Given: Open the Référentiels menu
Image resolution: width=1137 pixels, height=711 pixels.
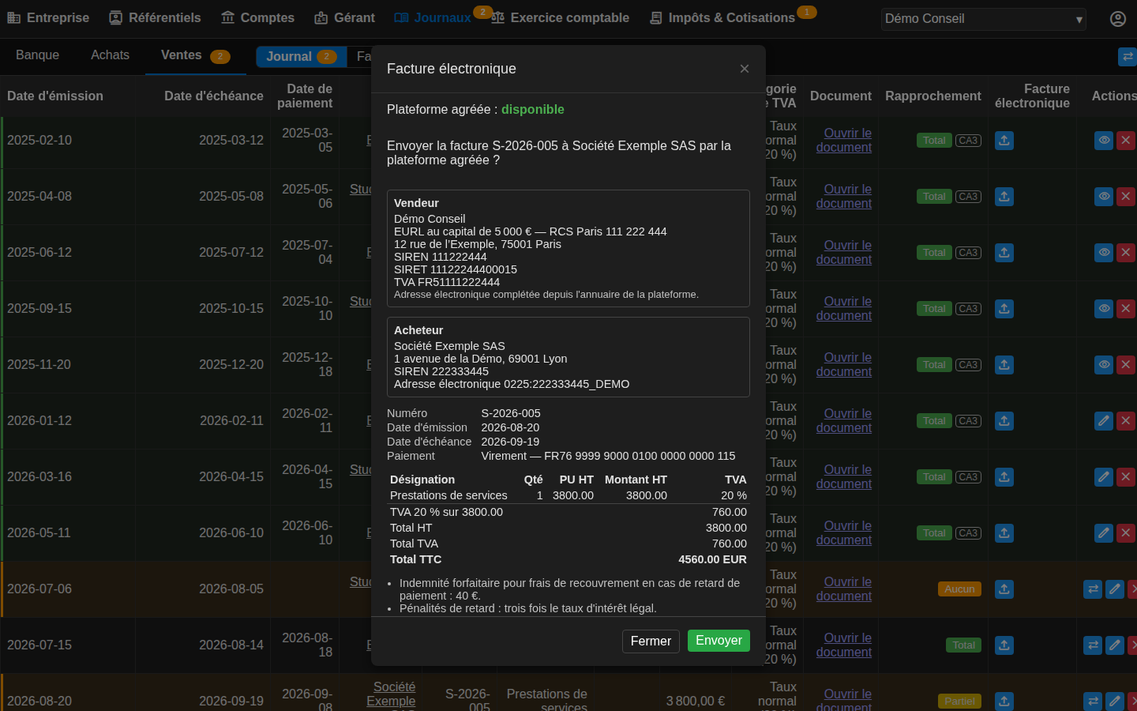Looking at the screenshot, I should [155, 17].
